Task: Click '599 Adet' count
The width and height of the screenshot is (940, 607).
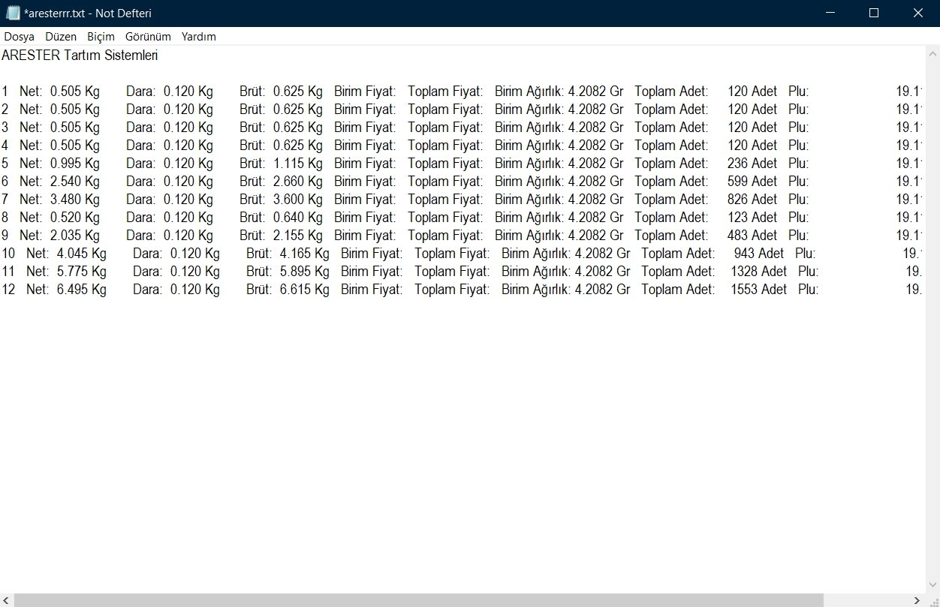Action: [752, 181]
